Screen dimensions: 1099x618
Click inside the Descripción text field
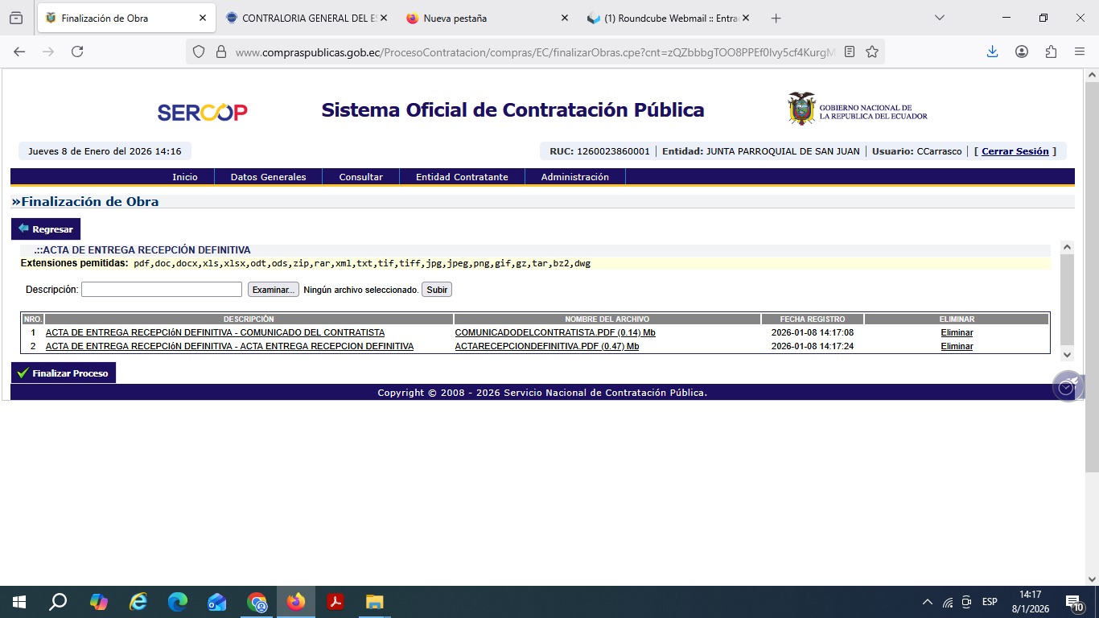[161, 290]
